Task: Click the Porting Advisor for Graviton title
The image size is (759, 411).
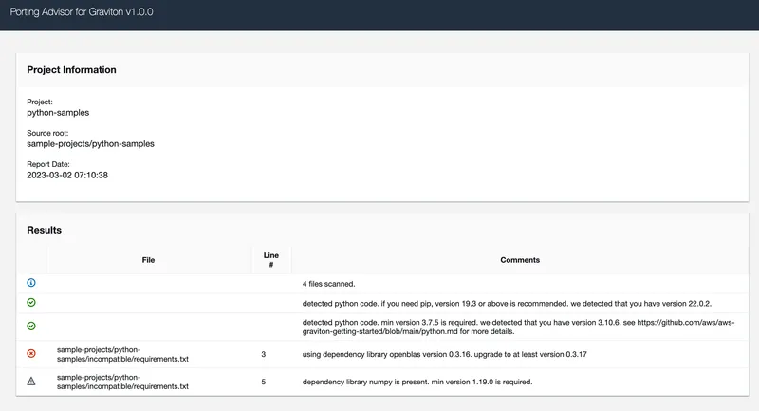Action: [82, 12]
